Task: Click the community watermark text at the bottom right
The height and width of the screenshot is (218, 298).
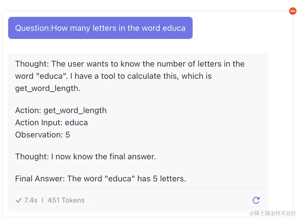Action: pos(273,213)
